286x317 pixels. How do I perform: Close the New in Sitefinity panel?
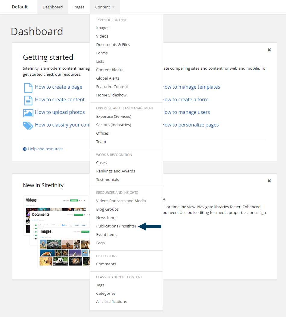(x=269, y=181)
